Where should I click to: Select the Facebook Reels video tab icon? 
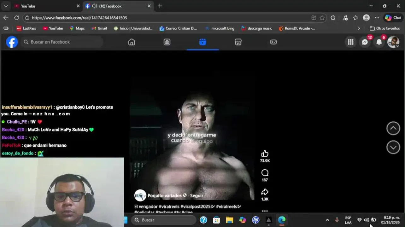pos(202,42)
